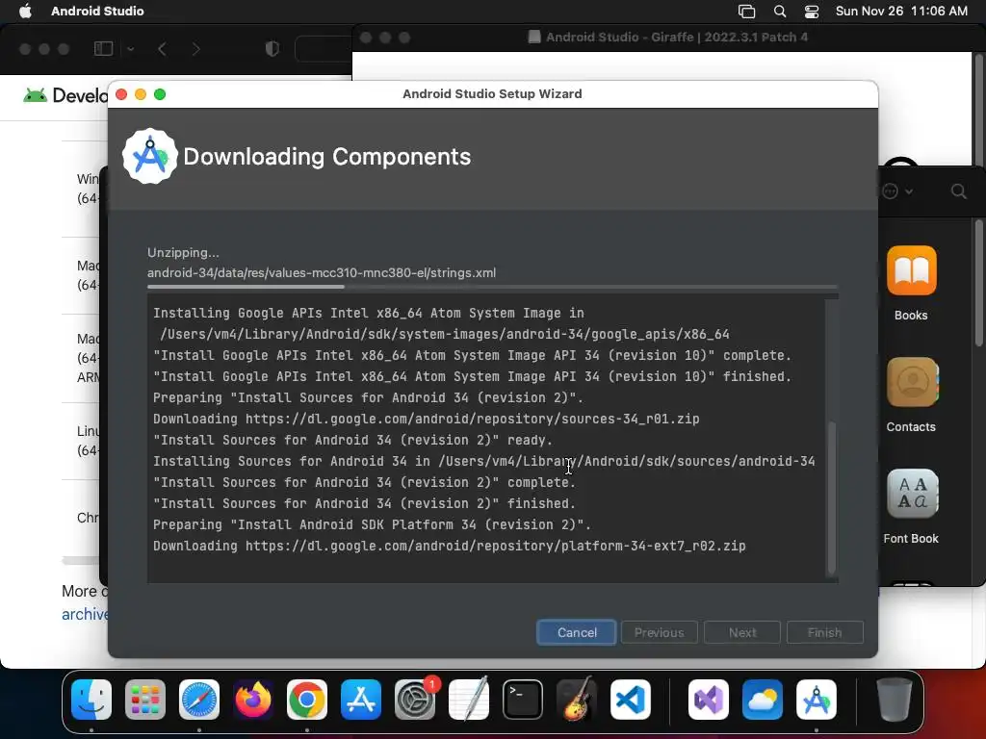
Task: Open Android Studio from the Dock
Action: click(x=817, y=700)
